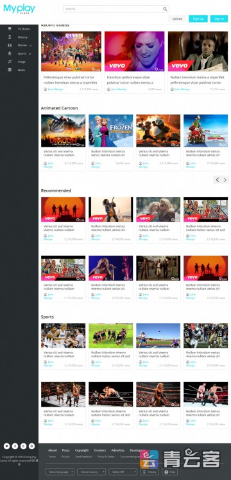Expand the Movies submenu in sidebar
This screenshot has width=231, height=480.
click(x=31, y=46)
